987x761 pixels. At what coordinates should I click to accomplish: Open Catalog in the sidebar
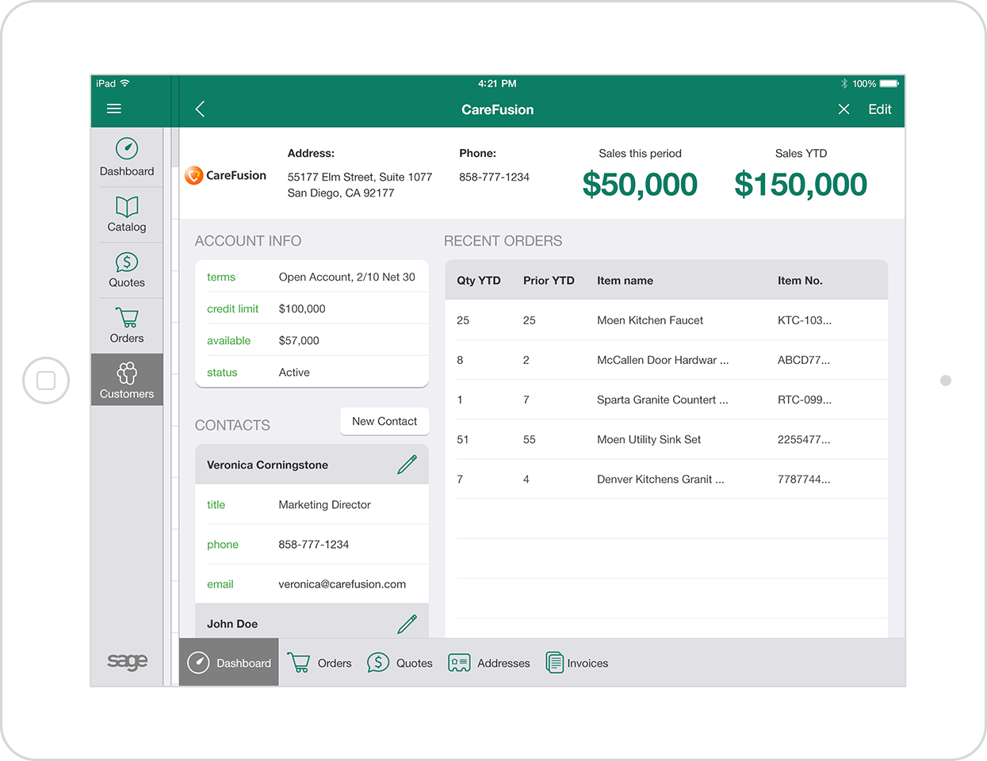pyautogui.click(x=127, y=214)
